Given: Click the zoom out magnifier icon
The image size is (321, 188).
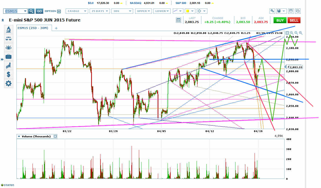Looking at the screenshot, I should click(296, 33).
